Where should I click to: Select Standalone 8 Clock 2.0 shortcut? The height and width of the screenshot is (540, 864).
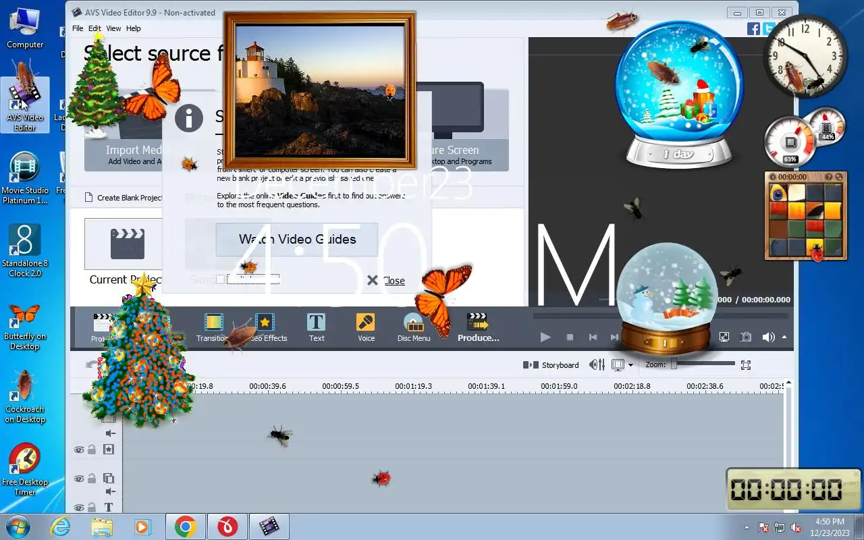pos(25,251)
